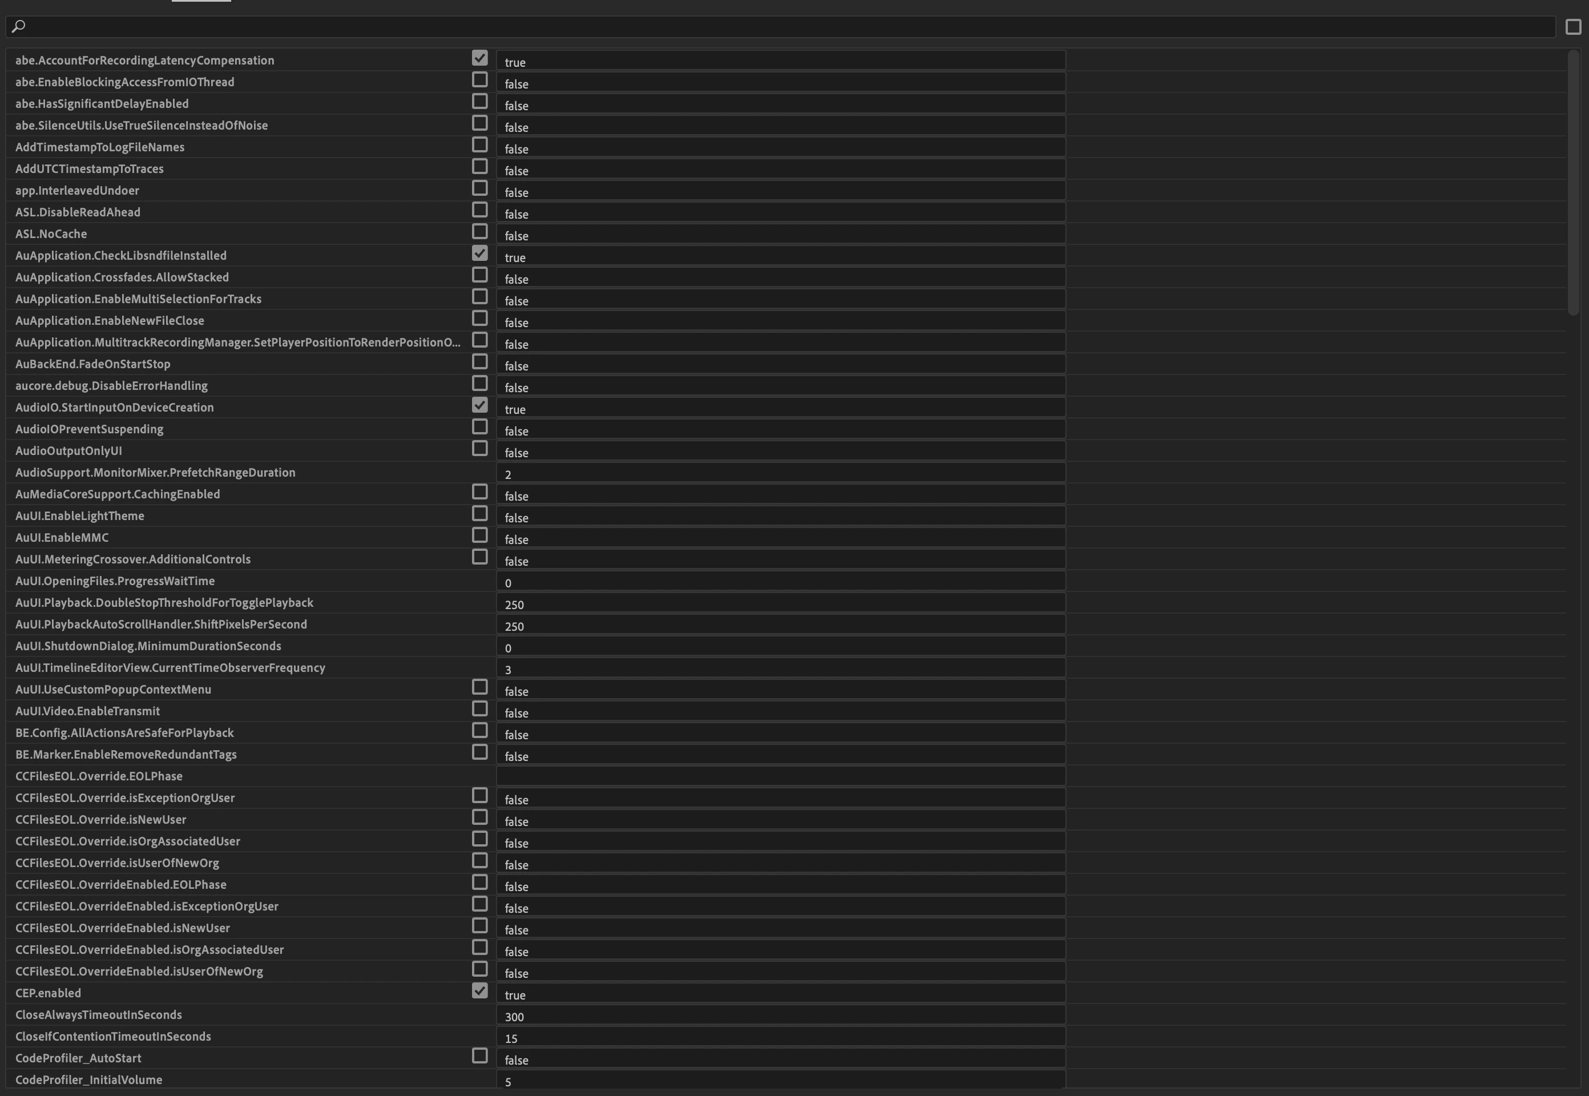Screen dimensions: 1589x1096
Task: Click CodeProfiler_InitialVolume value field
Action: pos(780,1081)
